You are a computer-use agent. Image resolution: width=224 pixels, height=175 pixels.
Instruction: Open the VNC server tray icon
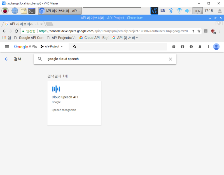click(x=154, y=11)
